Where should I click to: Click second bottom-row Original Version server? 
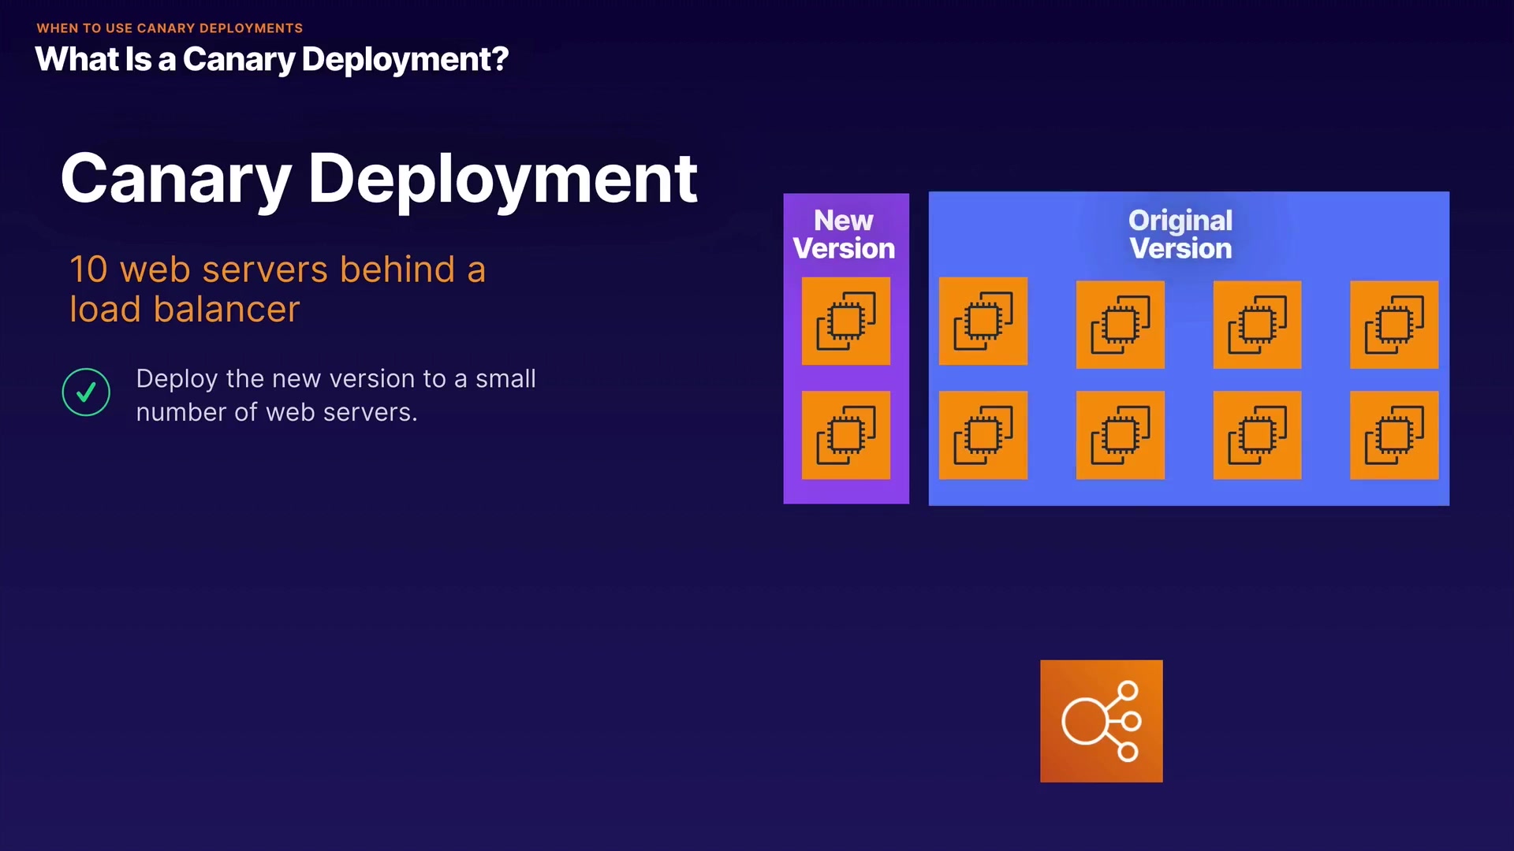pos(1120,435)
